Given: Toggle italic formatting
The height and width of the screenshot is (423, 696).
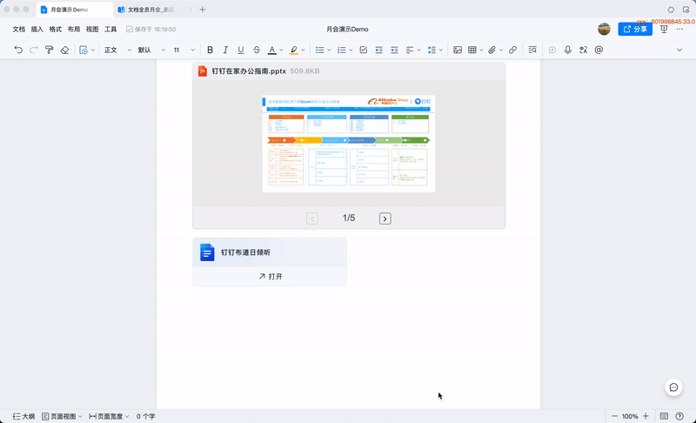Looking at the screenshot, I should pyautogui.click(x=225, y=50).
